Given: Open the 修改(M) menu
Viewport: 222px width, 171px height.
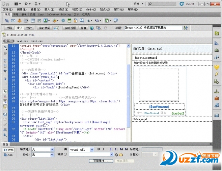Looking at the screenshot, I should [x=63, y=9].
